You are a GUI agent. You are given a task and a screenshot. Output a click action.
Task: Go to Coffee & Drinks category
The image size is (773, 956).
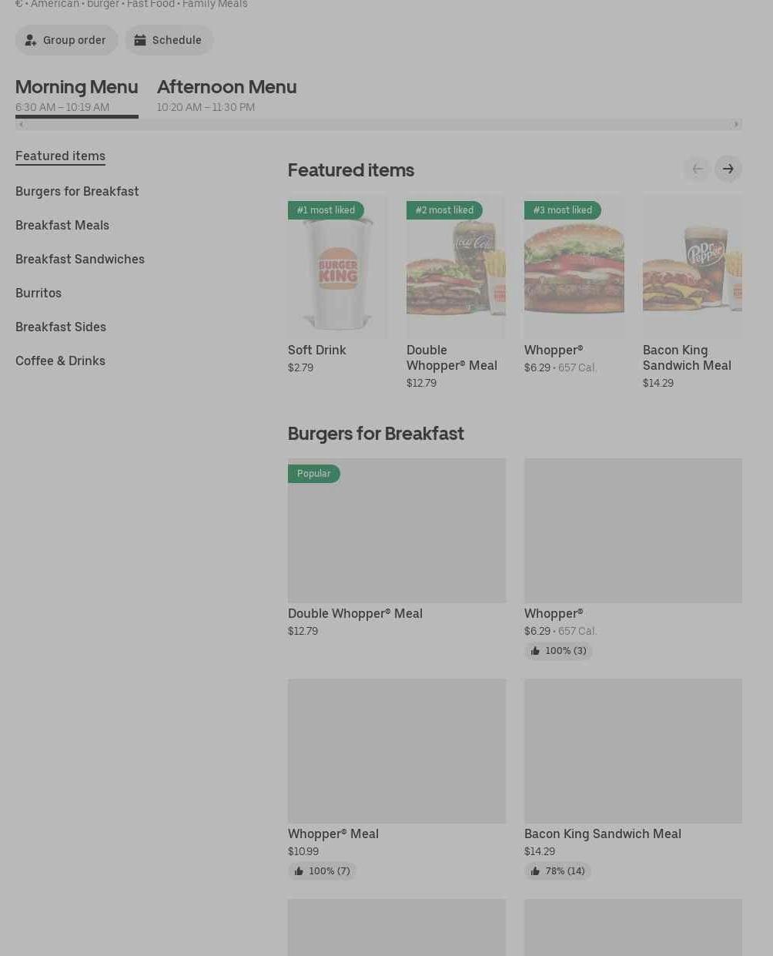[60, 361]
